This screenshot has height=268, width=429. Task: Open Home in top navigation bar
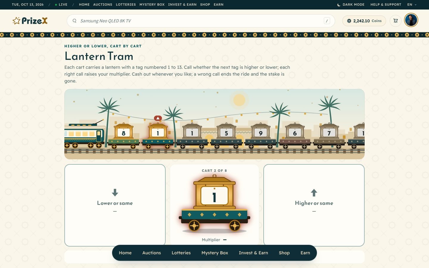pyautogui.click(x=84, y=5)
